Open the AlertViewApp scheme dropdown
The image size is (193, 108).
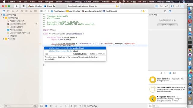35,6
